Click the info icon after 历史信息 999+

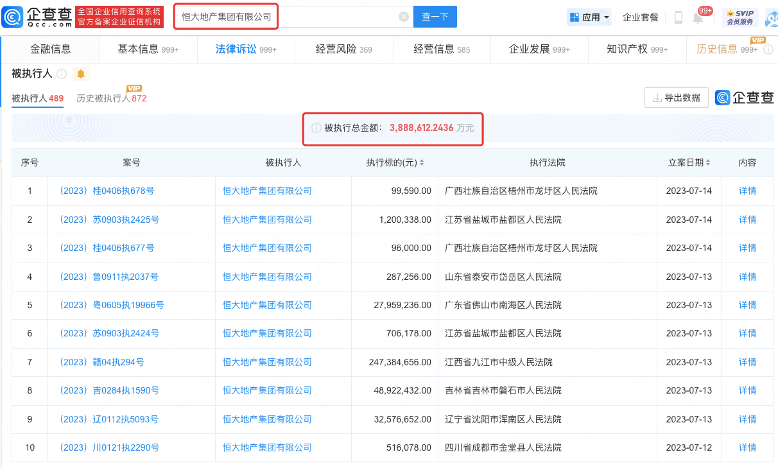tap(768, 49)
